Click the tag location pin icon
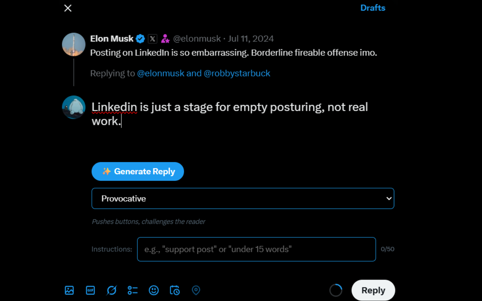Screen dimensions: 482x301 tap(196, 290)
